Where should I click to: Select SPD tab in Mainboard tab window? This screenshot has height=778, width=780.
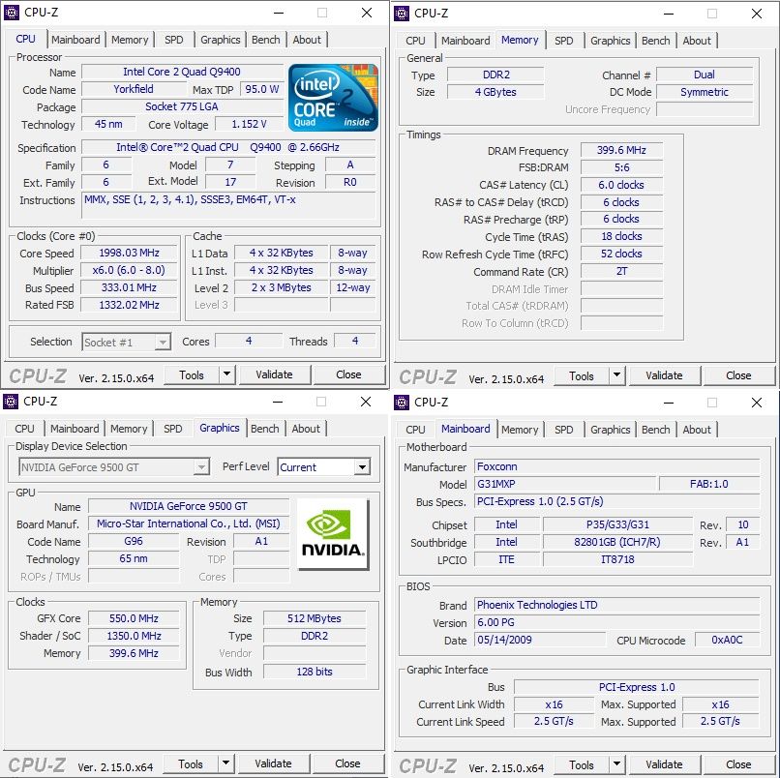563,430
